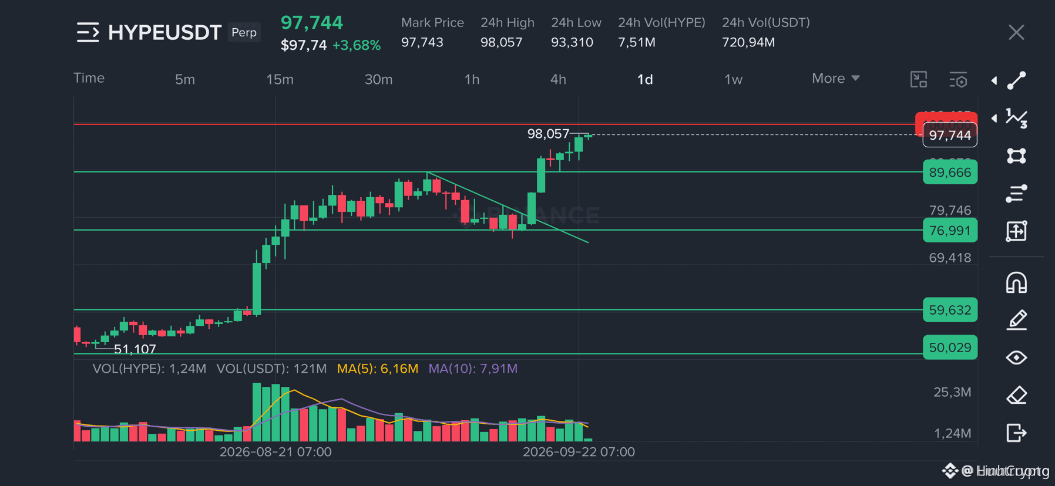Open the chart indicator settings icon
This screenshot has width=1055, height=486.
tap(958, 79)
